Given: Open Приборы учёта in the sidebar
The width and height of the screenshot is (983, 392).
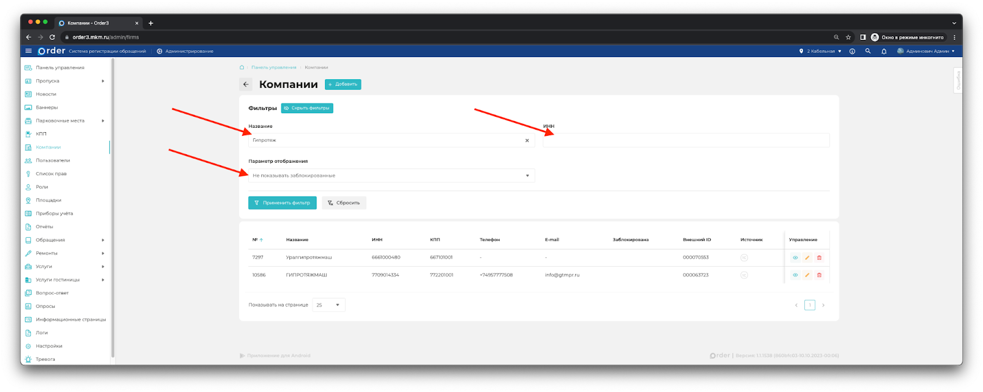Looking at the screenshot, I should [54, 213].
